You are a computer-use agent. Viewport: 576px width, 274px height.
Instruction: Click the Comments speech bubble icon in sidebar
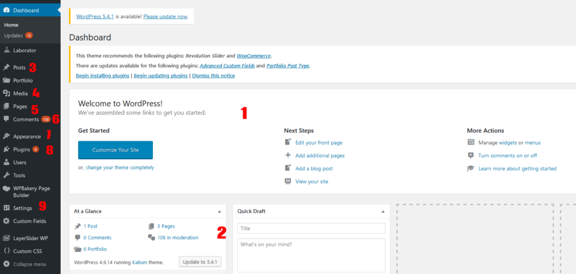coord(6,119)
